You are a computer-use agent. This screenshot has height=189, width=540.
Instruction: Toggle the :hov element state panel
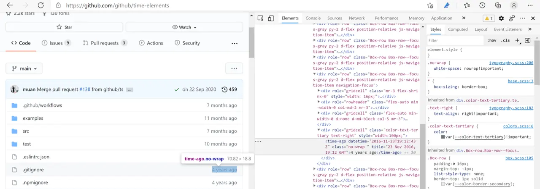click(x=492, y=41)
